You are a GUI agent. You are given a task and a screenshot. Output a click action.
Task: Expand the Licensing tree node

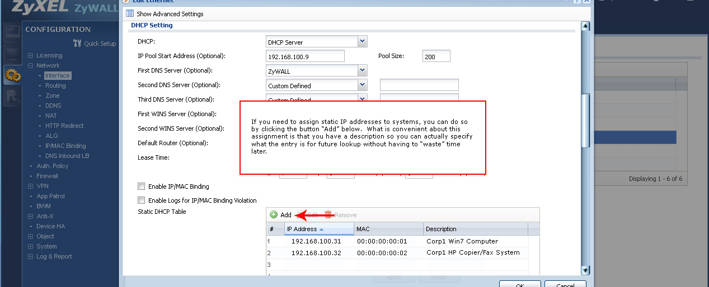[x=31, y=55]
